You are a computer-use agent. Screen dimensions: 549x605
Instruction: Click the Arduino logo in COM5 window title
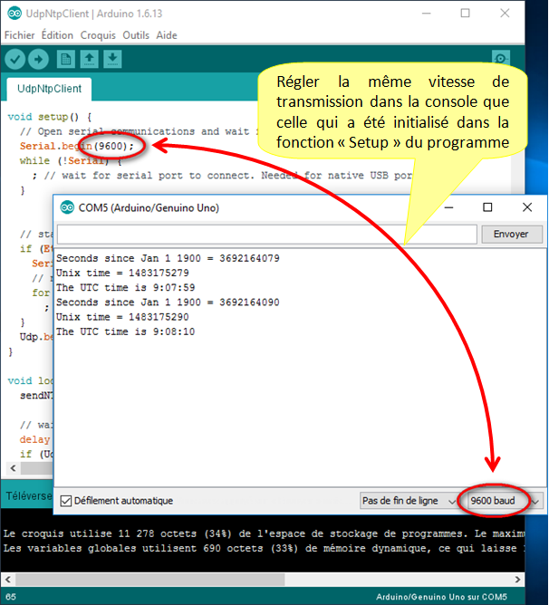click(67, 207)
